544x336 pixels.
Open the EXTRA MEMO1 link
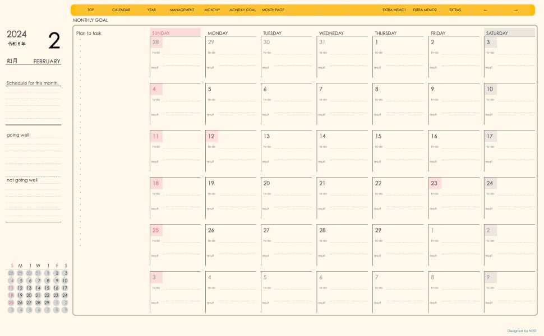tap(394, 10)
